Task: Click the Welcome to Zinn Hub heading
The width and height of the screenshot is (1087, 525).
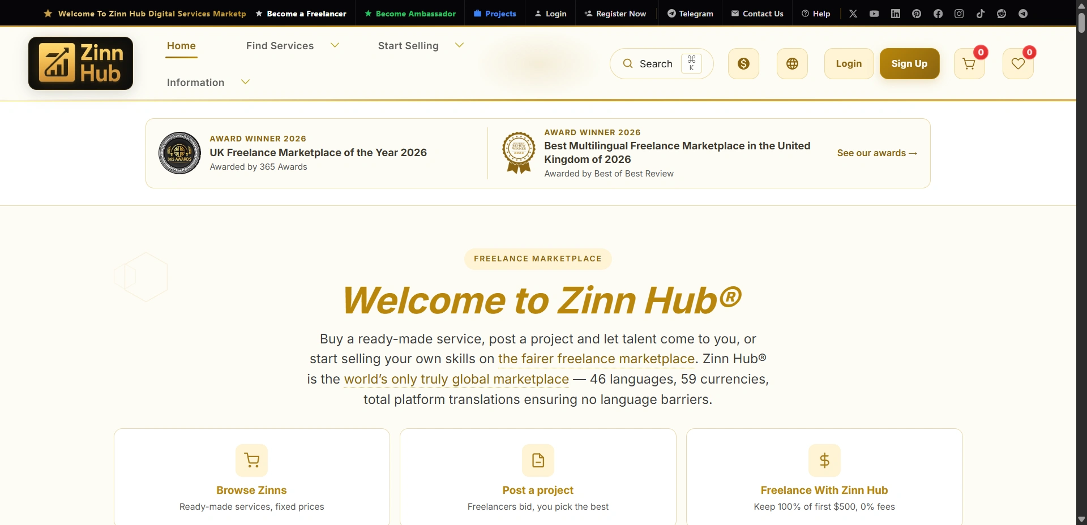Action: tap(542, 300)
